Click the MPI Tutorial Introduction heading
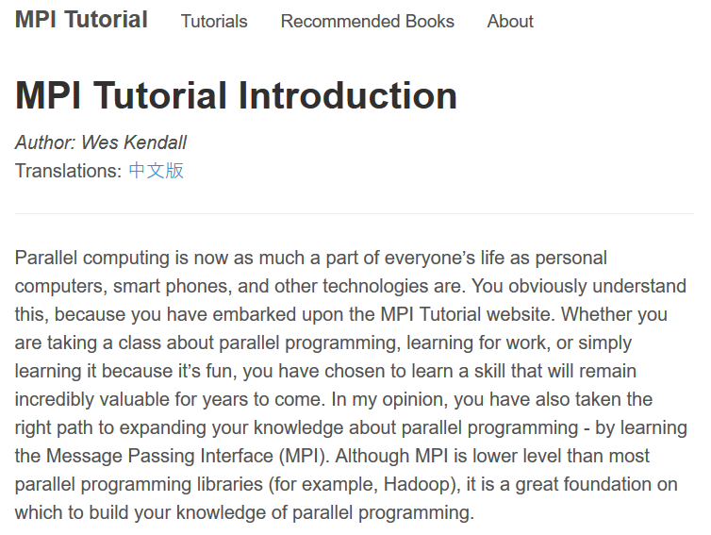 236,95
